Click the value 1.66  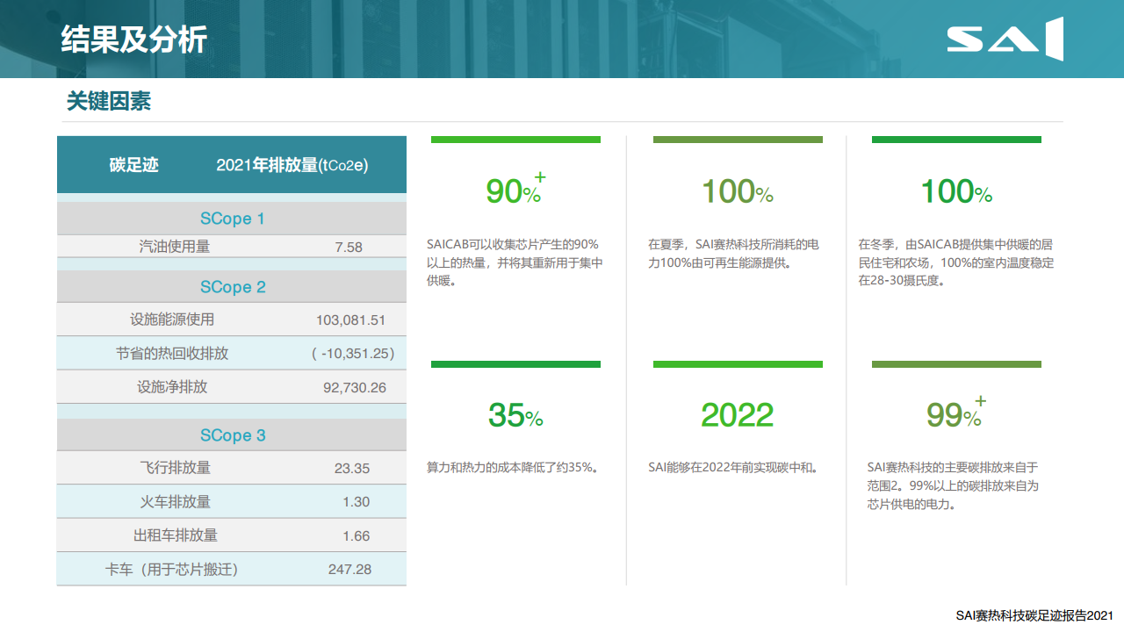click(357, 536)
